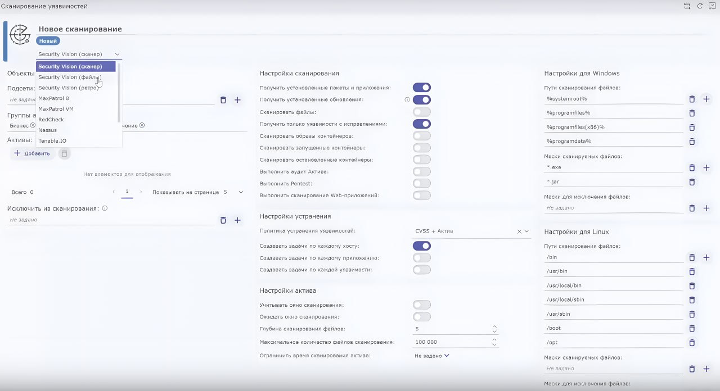Click the Максимальное количество файлов сканирования field
The width and height of the screenshot is (720, 391).
452,342
